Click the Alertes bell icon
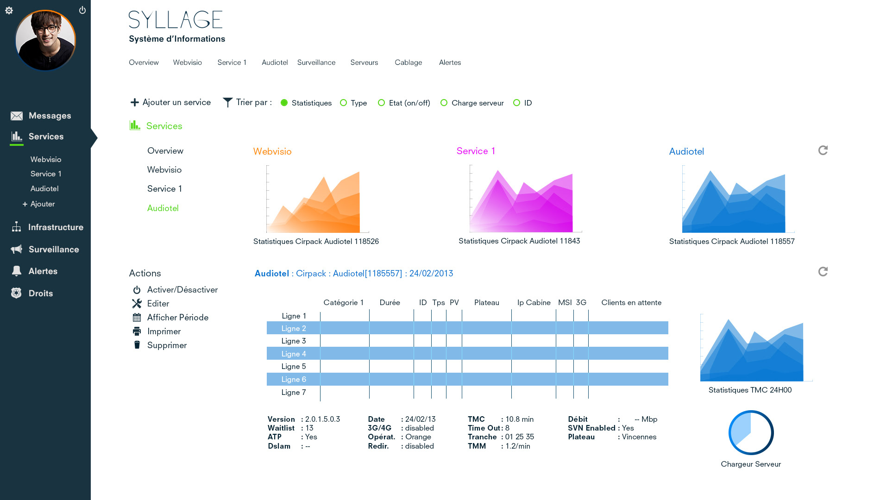Viewport: 880px width, 500px height. tap(17, 271)
